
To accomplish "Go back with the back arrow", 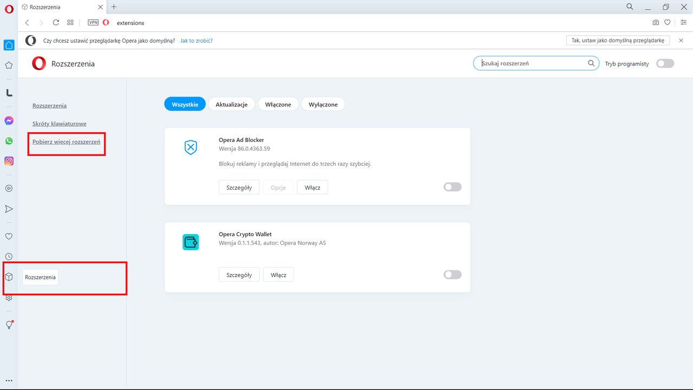I will 27,23.
